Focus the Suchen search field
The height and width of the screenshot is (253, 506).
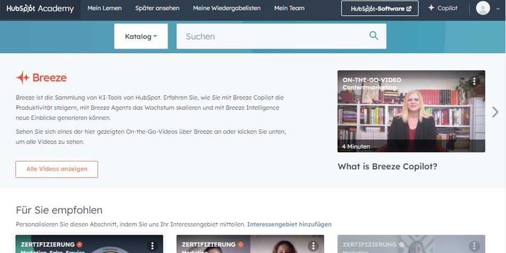tap(281, 36)
